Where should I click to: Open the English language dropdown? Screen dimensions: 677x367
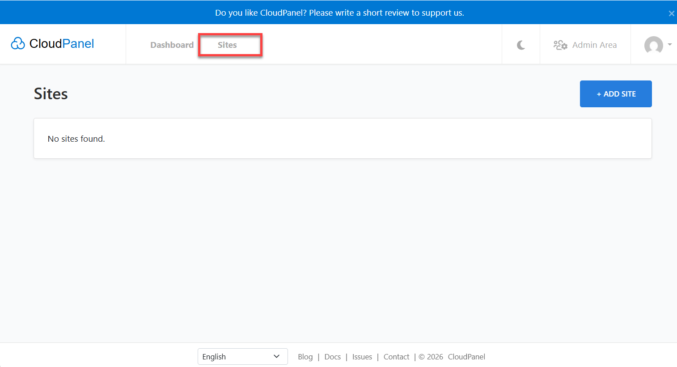[242, 357]
